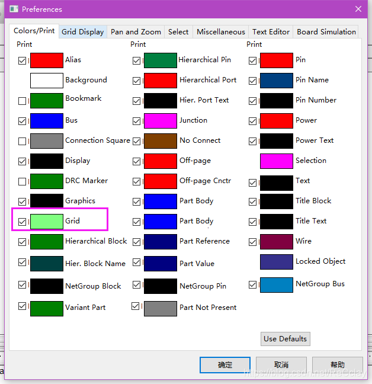Open the DRC Marker color swatch
Image resolution: width=372 pixels, height=384 pixels.
click(47, 181)
